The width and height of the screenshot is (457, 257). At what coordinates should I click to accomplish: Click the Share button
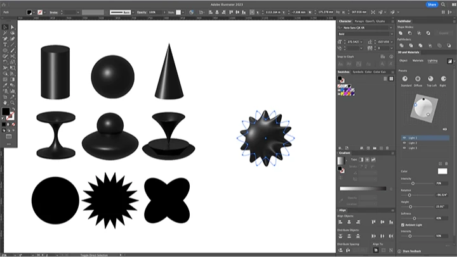click(x=432, y=4)
